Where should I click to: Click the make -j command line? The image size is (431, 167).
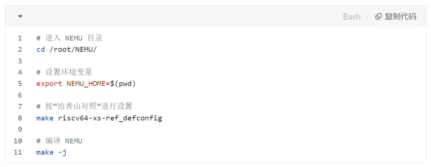coord(51,152)
